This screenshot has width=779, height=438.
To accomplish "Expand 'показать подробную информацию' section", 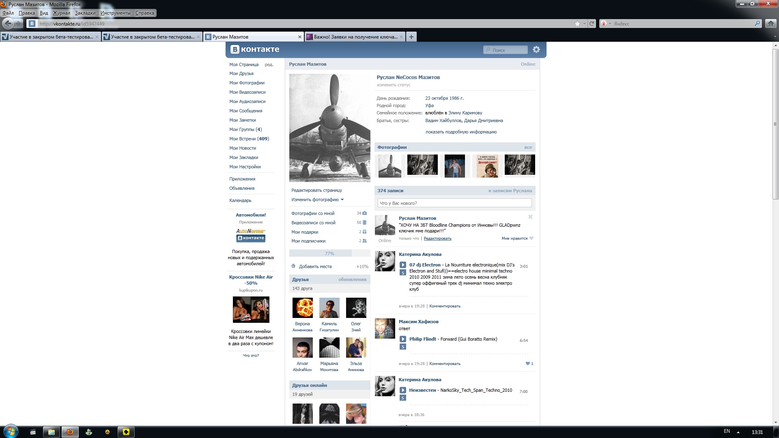I will [461, 132].
